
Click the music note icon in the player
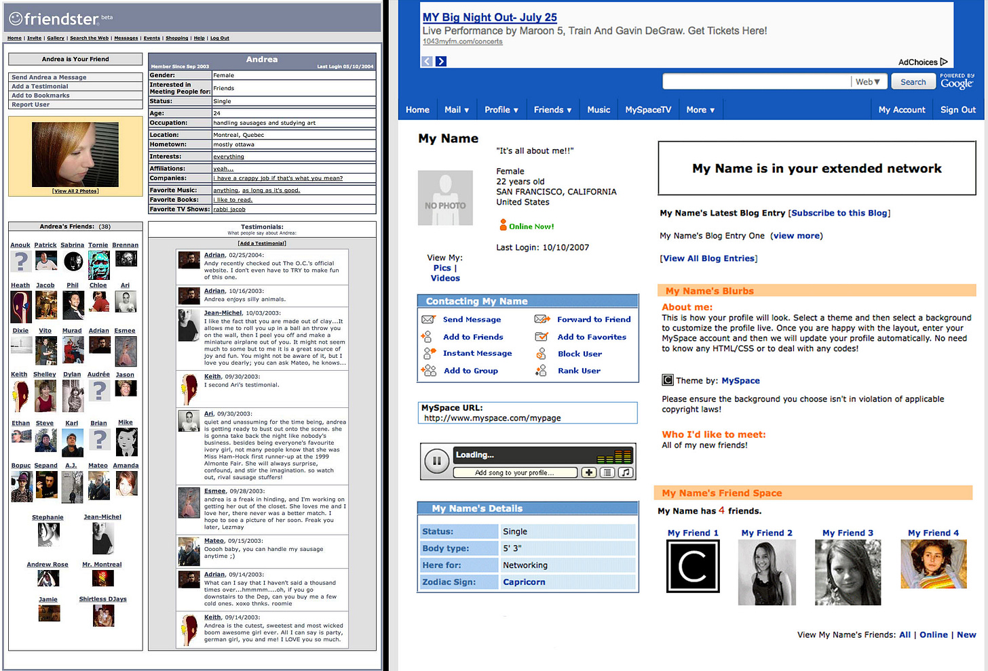pyautogui.click(x=626, y=472)
